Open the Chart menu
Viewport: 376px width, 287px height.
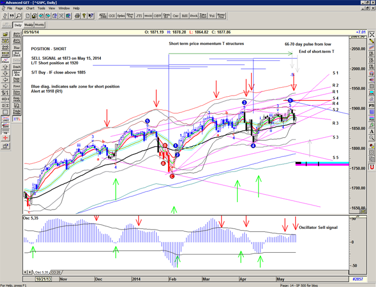(30, 9)
